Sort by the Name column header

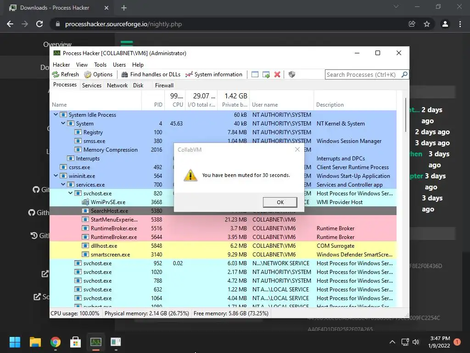coord(95,105)
